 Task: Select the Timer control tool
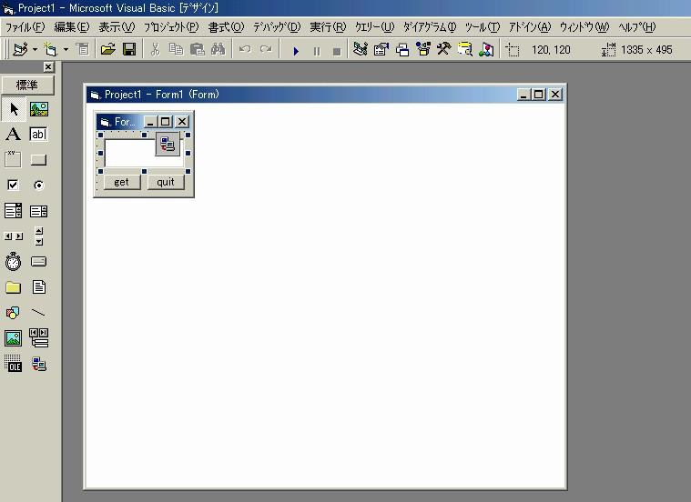(x=14, y=262)
